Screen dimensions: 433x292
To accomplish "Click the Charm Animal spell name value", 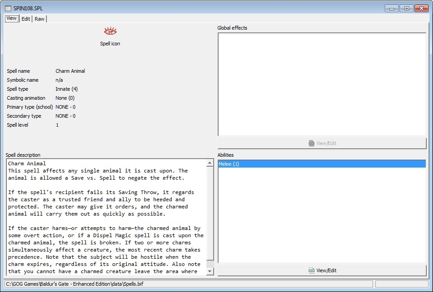I will (x=70, y=71).
